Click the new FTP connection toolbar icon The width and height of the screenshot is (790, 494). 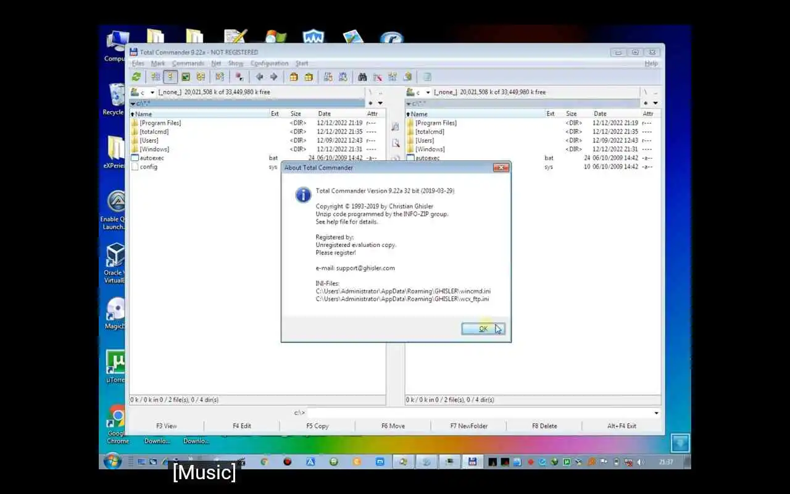click(343, 77)
